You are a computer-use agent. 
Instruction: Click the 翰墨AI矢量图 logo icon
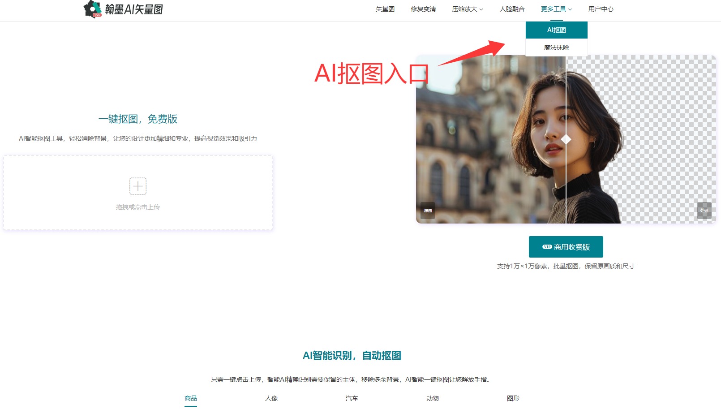tap(93, 9)
